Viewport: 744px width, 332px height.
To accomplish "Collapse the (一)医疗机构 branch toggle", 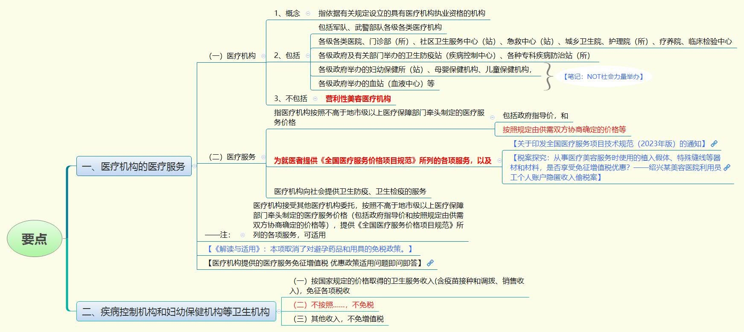I will tap(263, 56).
